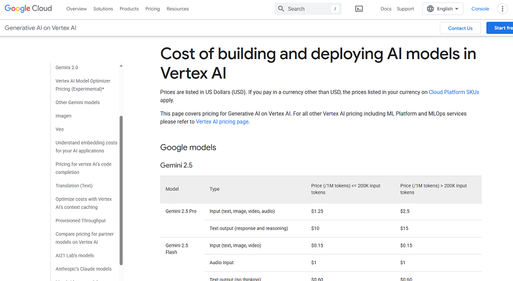Click the Contact Us button

460,28
